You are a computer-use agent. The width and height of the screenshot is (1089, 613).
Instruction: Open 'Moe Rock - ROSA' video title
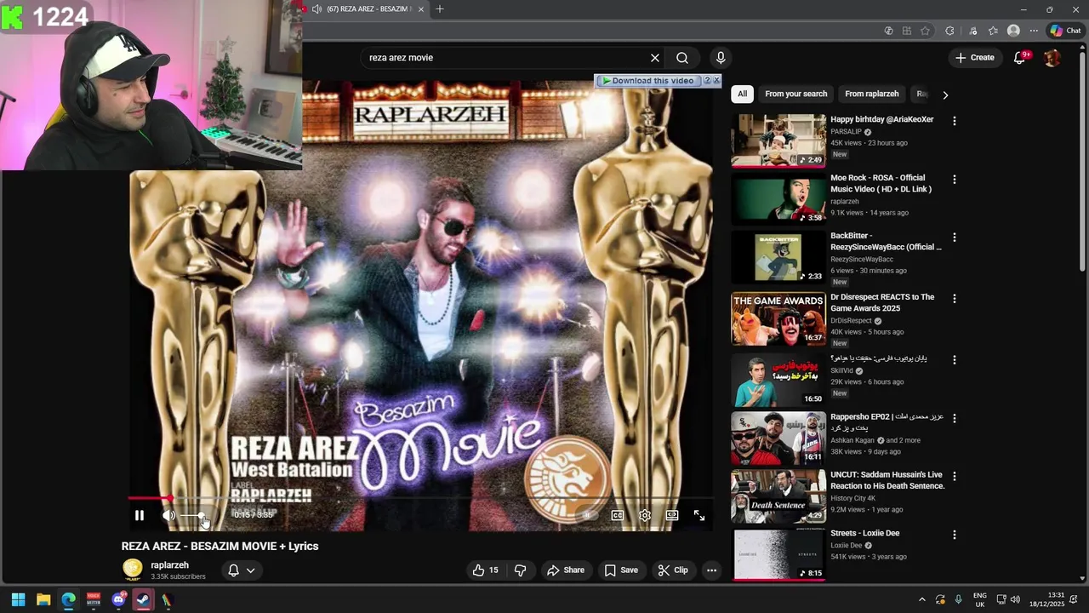coord(881,184)
